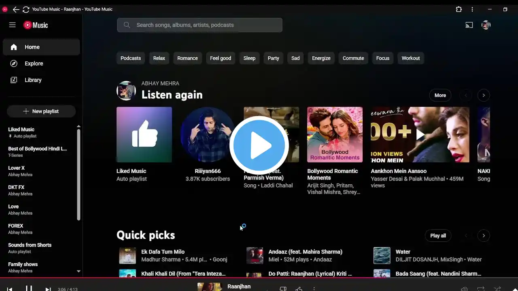Skip to previous track
The height and width of the screenshot is (291, 518).
pyautogui.click(x=10, y=289)
